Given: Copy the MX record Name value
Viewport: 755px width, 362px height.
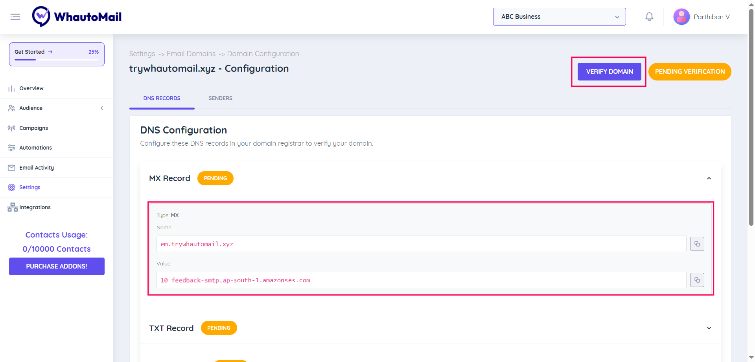Looking at the screenshot, I should pyautogui.click(x=697, y=243).
